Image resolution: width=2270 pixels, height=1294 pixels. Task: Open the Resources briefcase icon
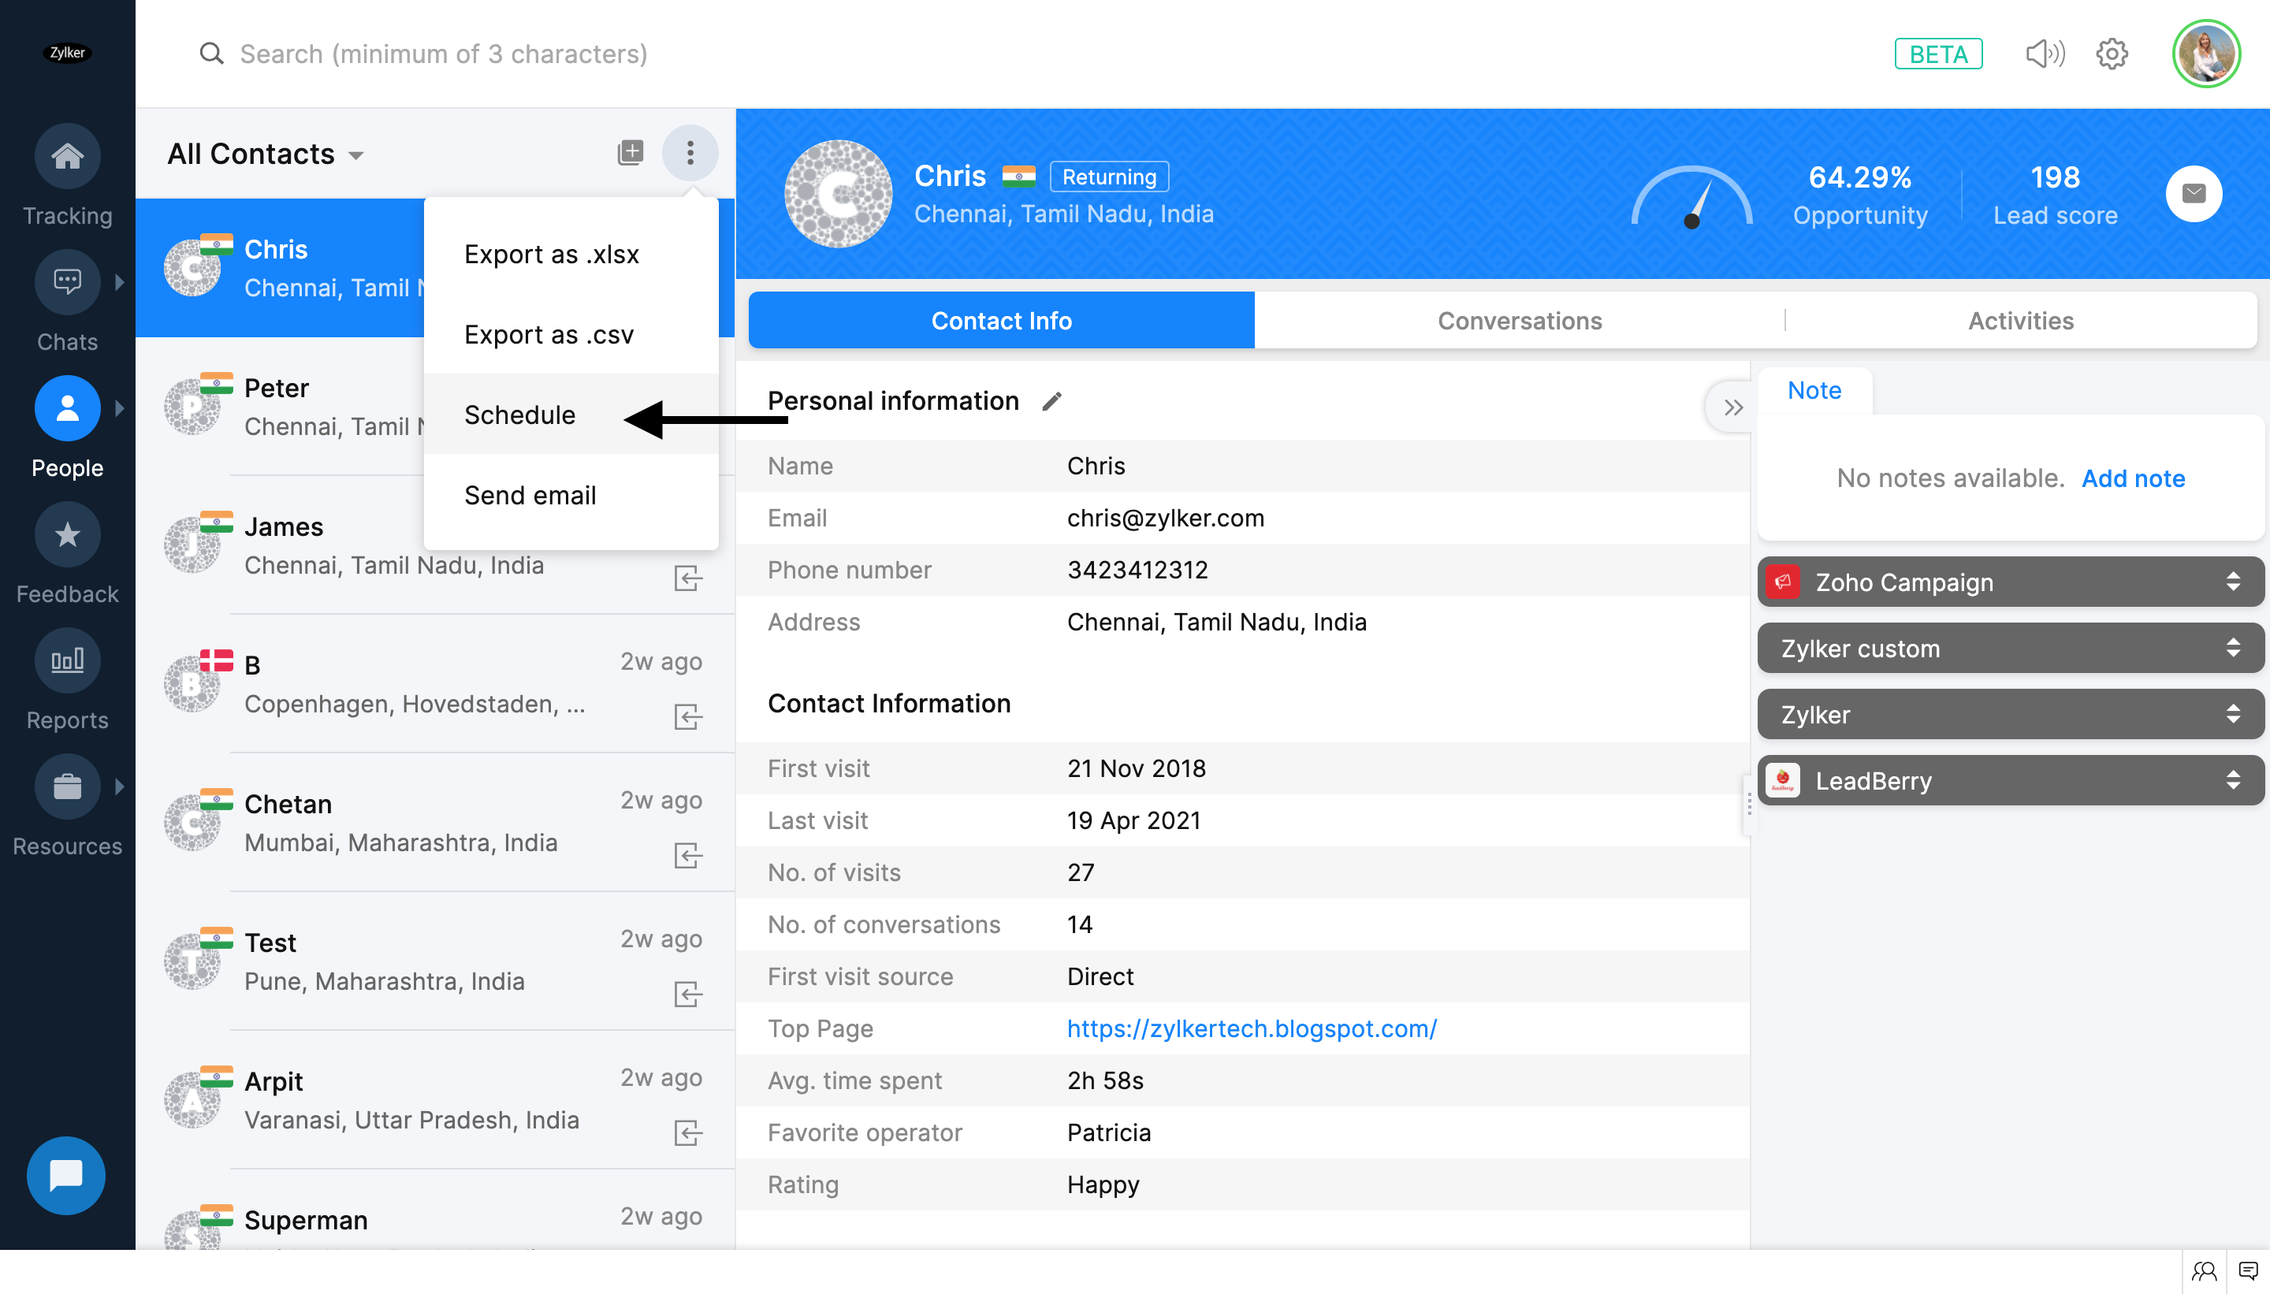68,787
